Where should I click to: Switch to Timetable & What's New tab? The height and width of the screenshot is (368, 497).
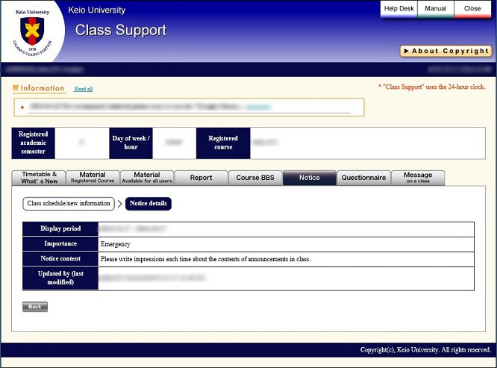(x=39, y=178)
